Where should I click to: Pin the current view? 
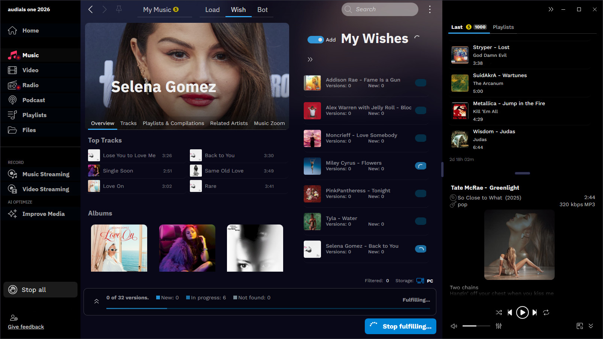(119, 9)
